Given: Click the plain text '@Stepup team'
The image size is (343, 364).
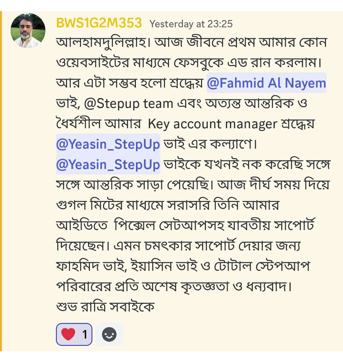Looking at the screenshot, I should click(128, 103).
